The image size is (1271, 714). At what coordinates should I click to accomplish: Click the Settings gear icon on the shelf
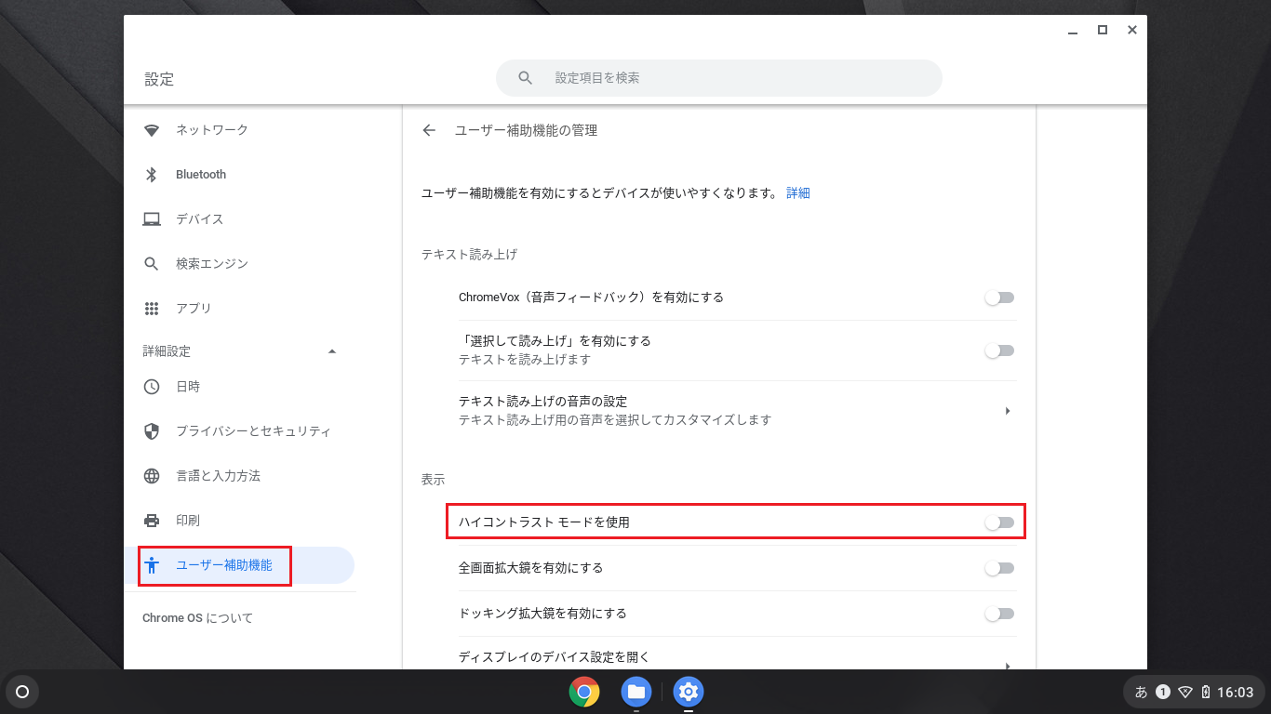click(x=689, y=692)
